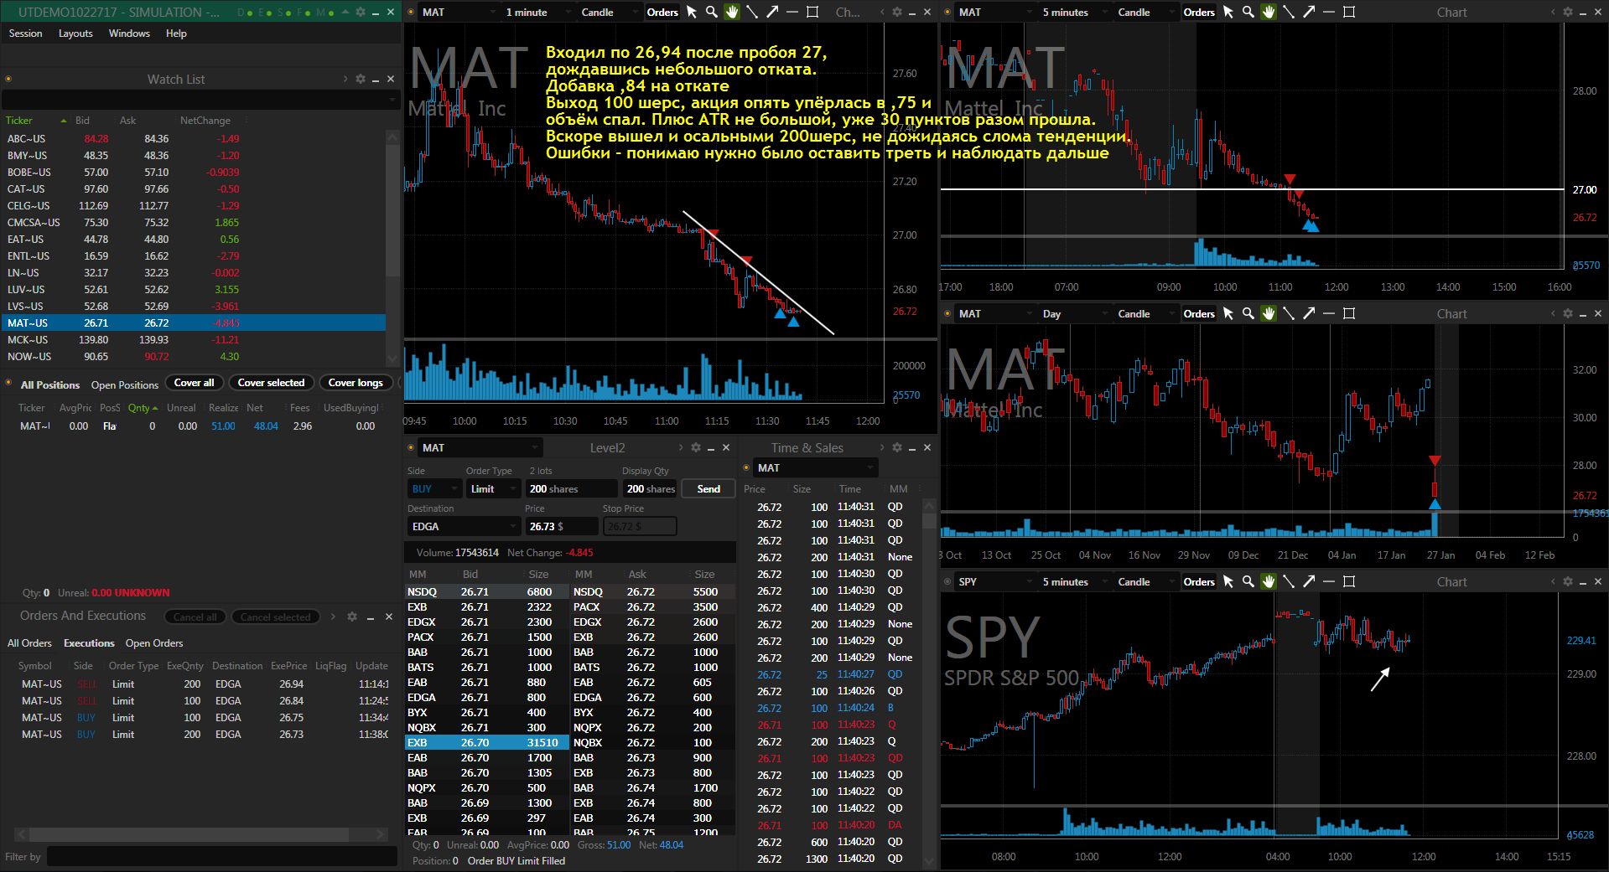
Task: Activate zoom magnifier in MAT 5 minutes chart
Action: tap(1248, 12)
